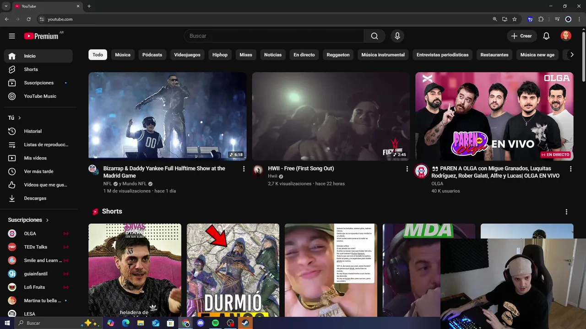
Task: Click the install app icon in address bar
Action: (x=505, y=19)
